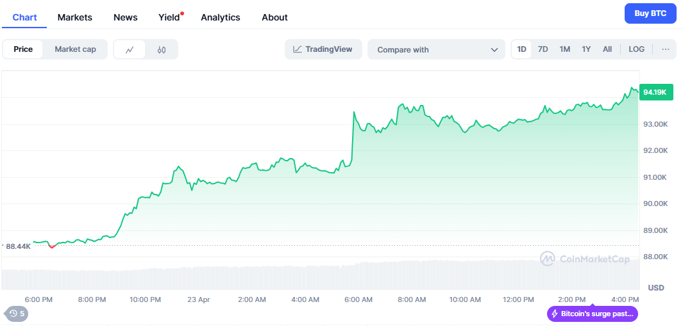Open the more options ellipsis menu
The width and height of the screenshot is (683, 327).
(x=666, y=49)
